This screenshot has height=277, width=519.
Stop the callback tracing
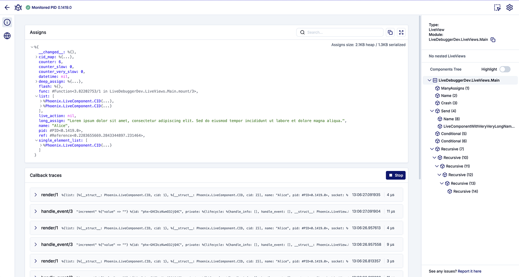pos(395,175)
